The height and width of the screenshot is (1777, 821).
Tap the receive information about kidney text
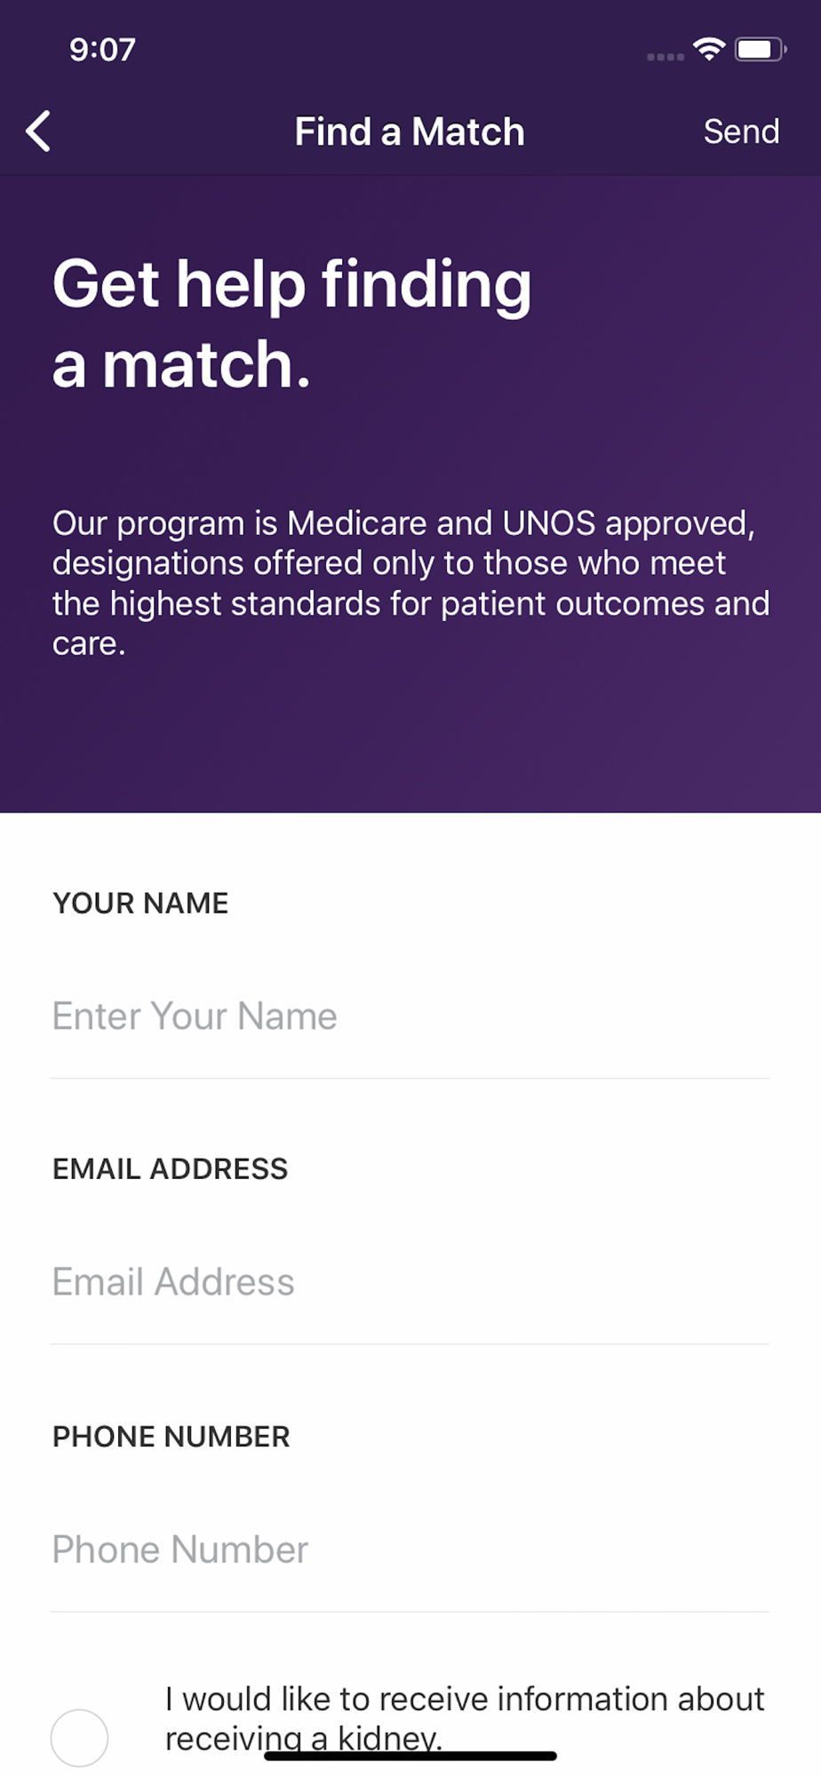465,1718
